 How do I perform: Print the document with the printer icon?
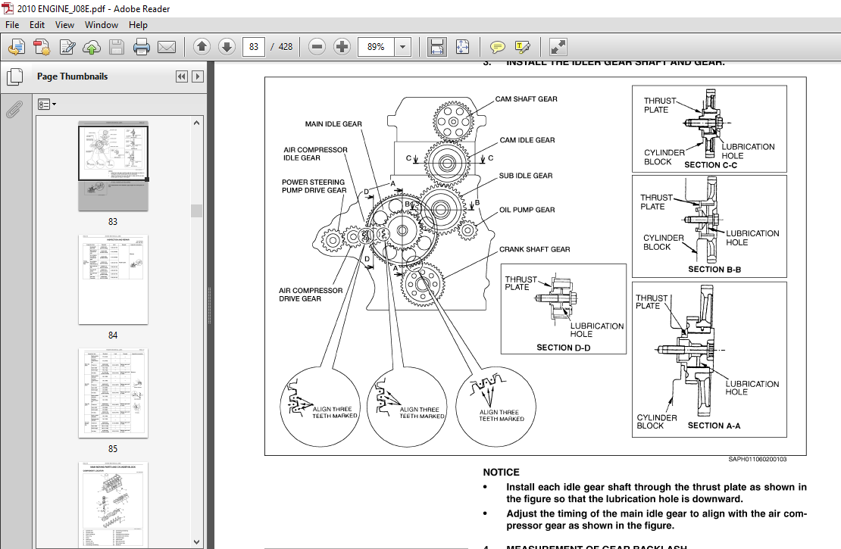[x=141, y=47]
